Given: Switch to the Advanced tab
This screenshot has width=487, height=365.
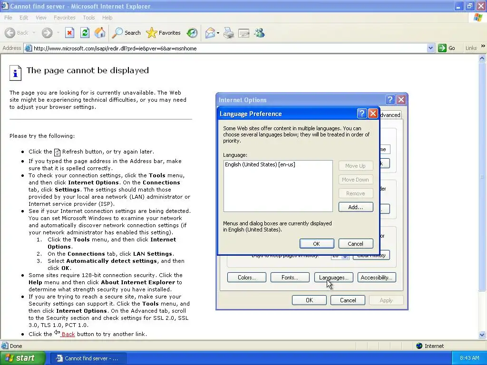Looking at the screenshot, I should point(390,115).
